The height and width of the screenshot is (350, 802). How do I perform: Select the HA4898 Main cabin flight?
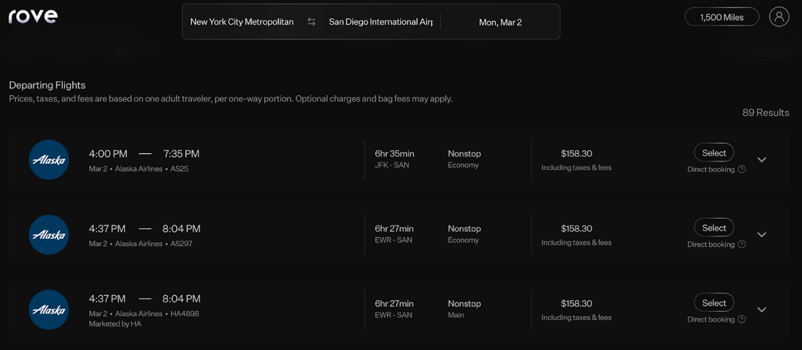click(714, 303)
